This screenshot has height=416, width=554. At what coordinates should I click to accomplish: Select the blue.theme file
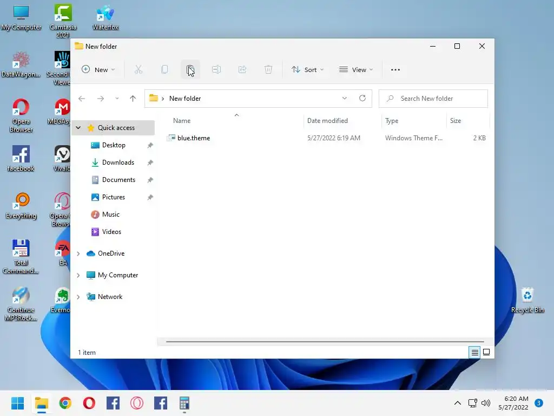tap(194, 138)
